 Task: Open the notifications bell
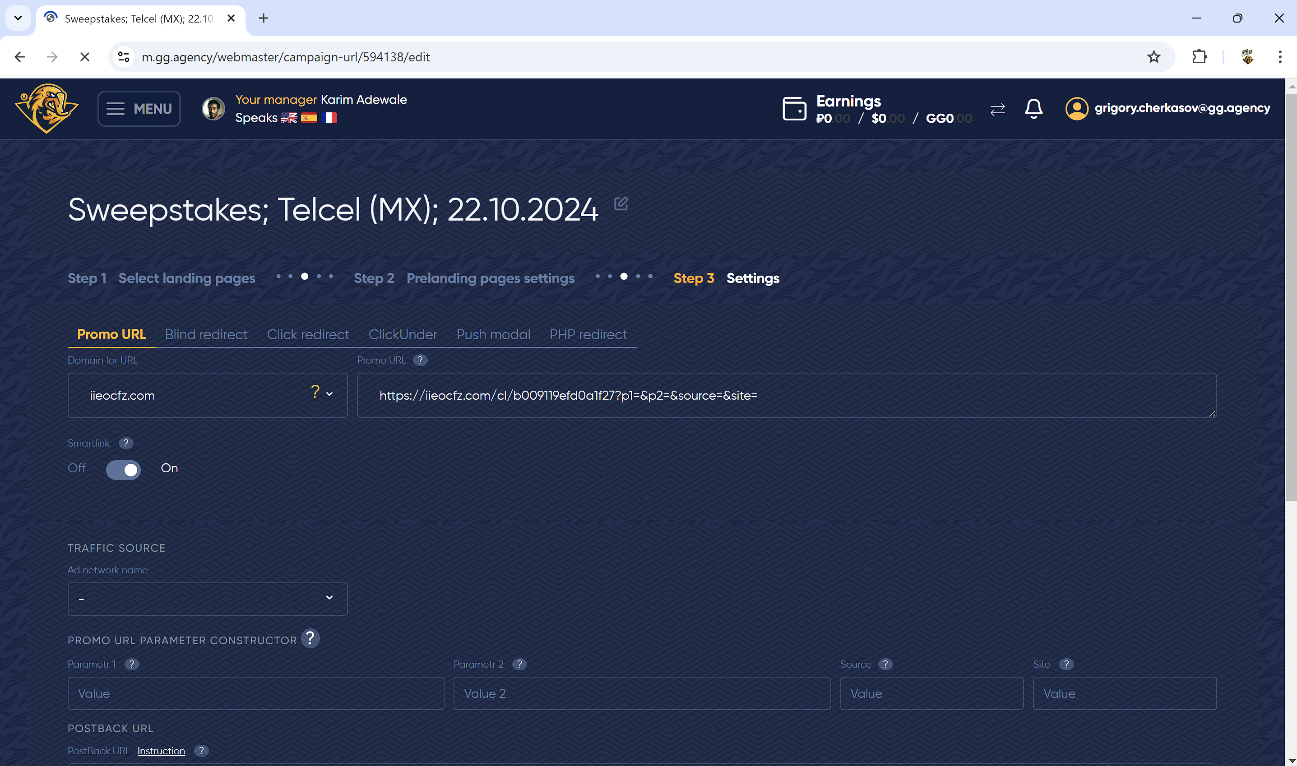click(1034, 108)
